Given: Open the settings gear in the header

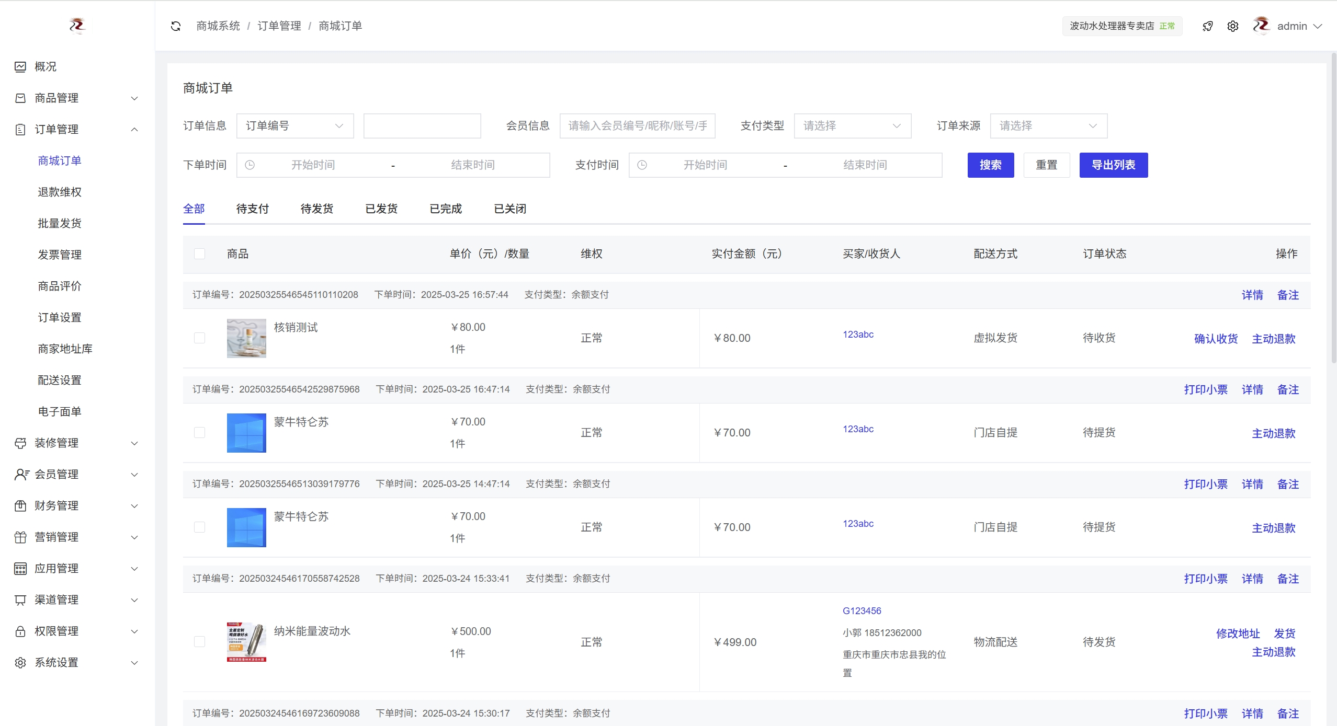Looking at the screenshot, I should [x=1233, y=26].
